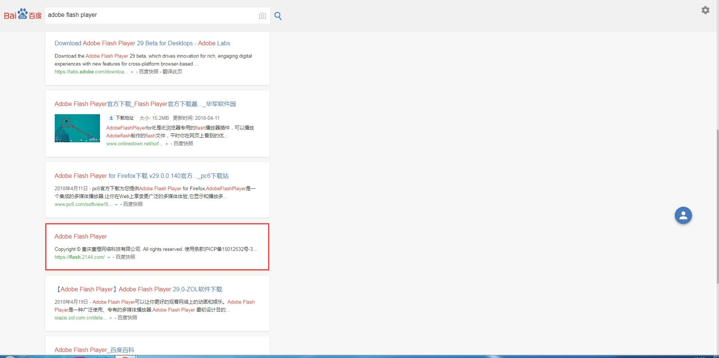Click the 下载地址 download address link

pos(125,118)
